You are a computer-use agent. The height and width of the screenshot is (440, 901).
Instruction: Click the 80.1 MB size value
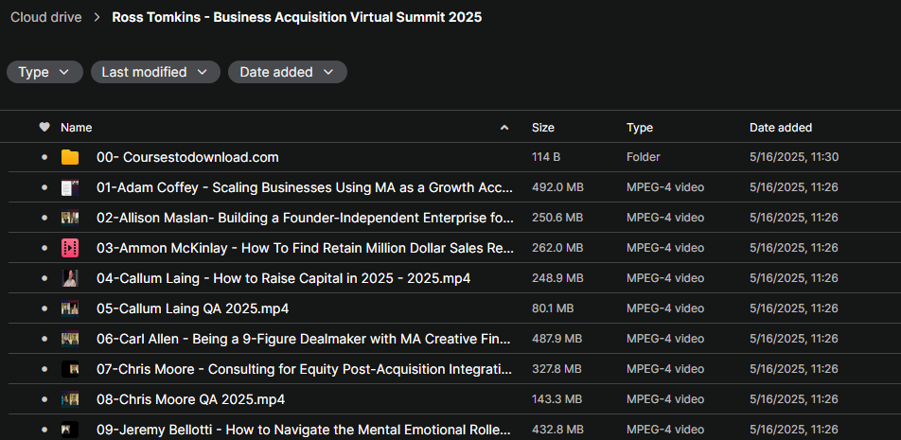tap(553, 308)
